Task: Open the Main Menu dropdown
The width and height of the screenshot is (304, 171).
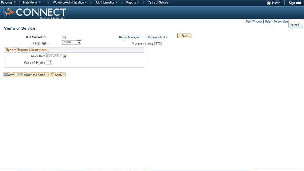Action: [x=32, y=3]
